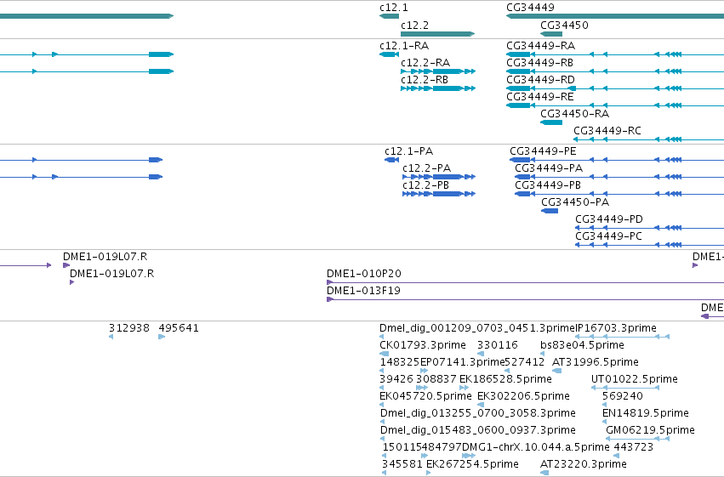Open Dmel_dig_015483_0600_0937.3prime EST
This screenshot has width=724, height=477.
(478, 431)
